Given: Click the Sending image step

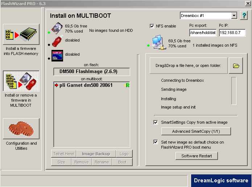Looking at the screenshot, I should coord(174,89).
